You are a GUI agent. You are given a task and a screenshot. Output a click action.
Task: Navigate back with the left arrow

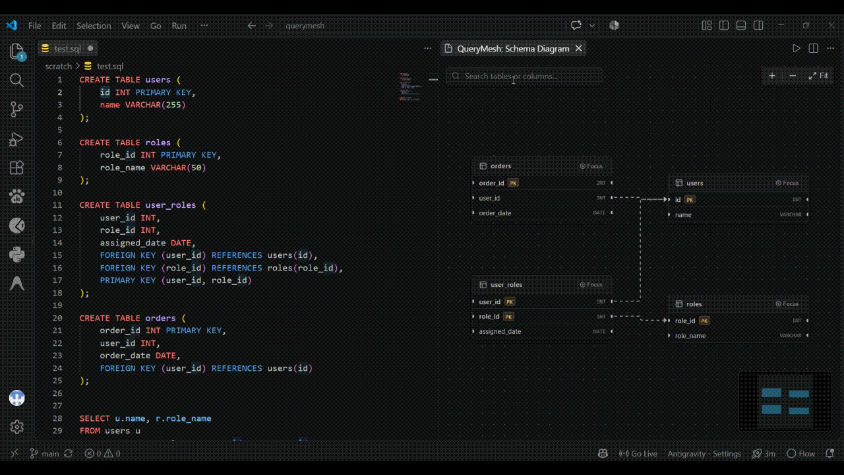[251, 26]
